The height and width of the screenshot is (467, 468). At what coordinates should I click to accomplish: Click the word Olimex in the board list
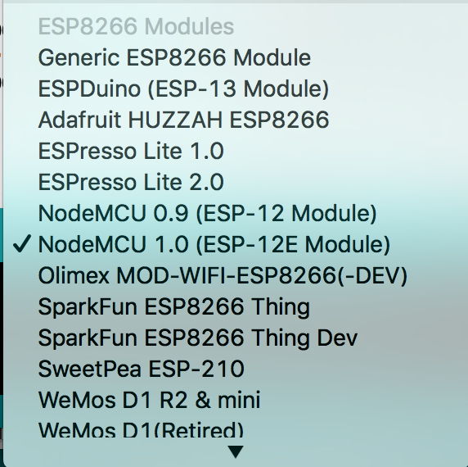tap(74, 275)
